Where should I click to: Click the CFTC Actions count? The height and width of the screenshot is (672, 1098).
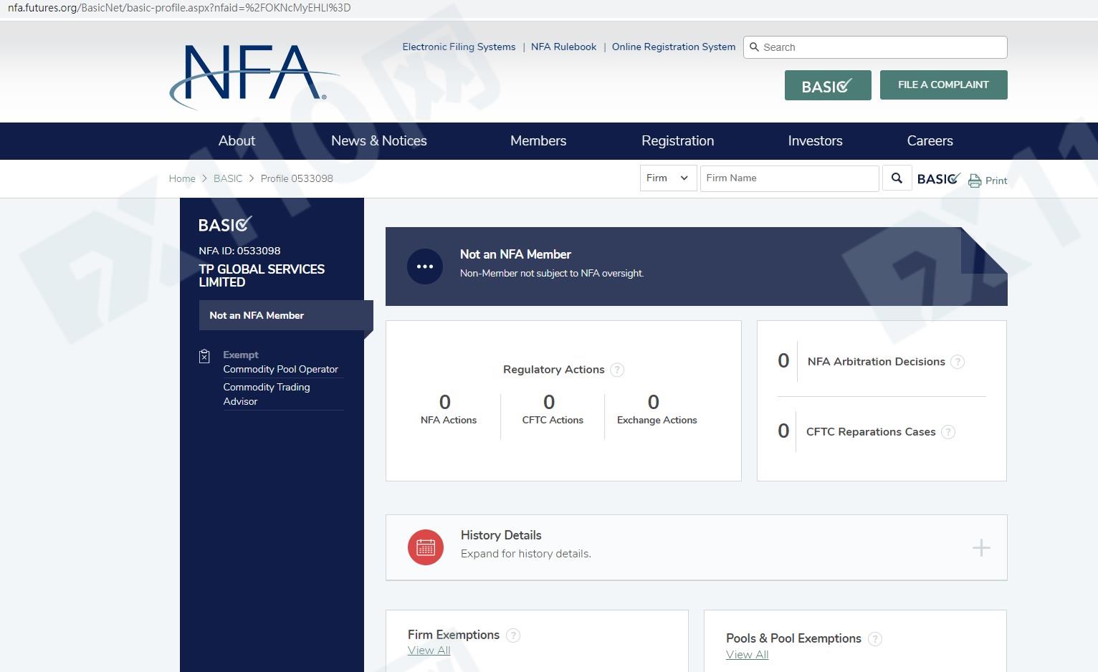549,402
